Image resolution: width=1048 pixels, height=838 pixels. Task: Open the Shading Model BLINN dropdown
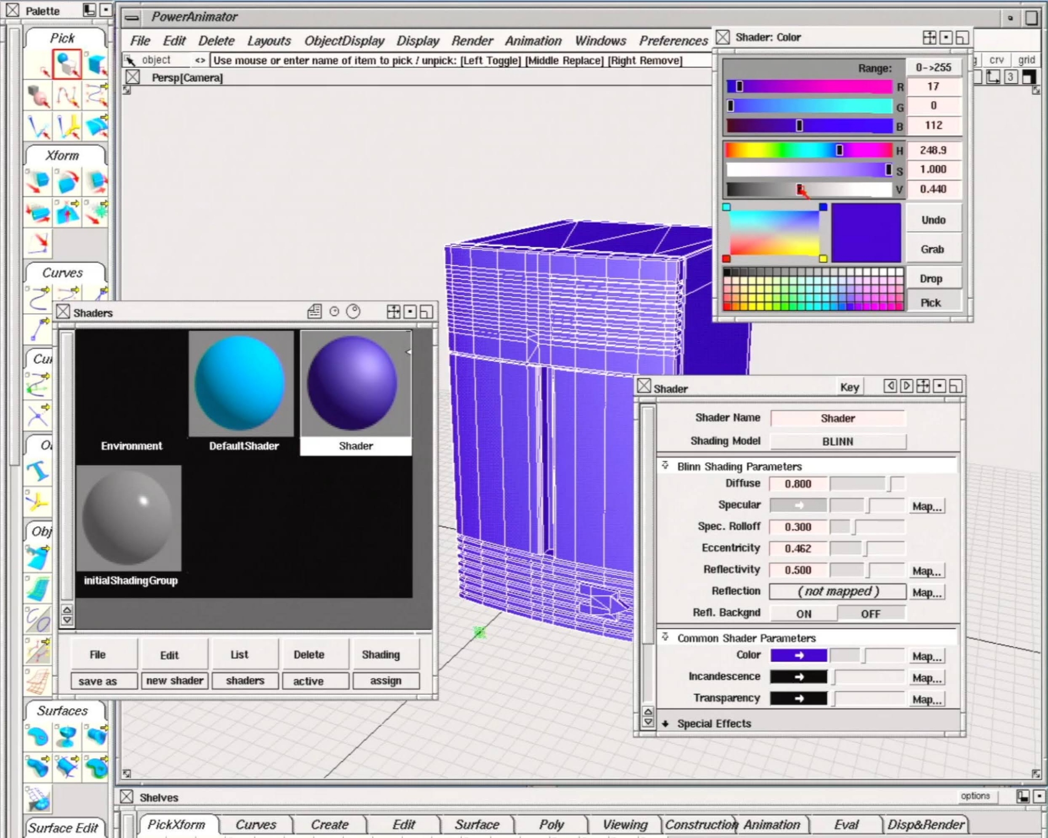pos(837,441)
